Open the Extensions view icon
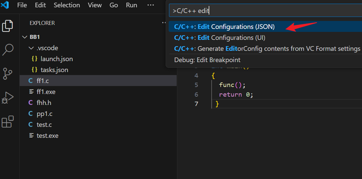Screen dimensions: 362x179 (x=8, y=122)
